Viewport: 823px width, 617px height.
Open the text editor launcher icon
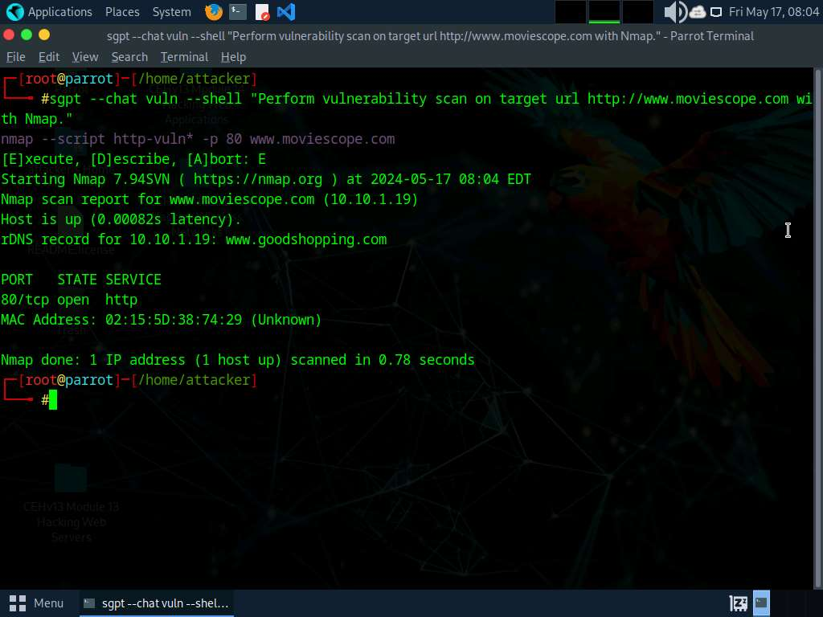pos(262,12)
